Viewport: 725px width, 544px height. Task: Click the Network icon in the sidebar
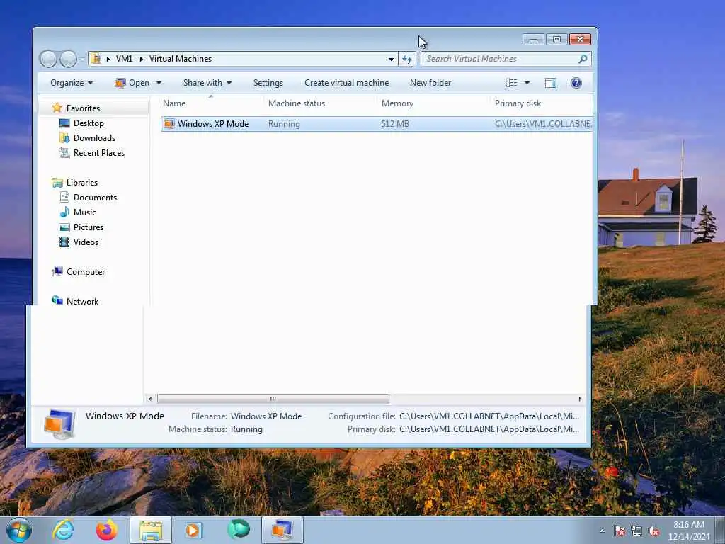tap(57, 301)
